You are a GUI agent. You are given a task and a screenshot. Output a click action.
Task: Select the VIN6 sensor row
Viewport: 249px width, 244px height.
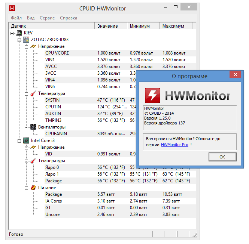(90, 87)
